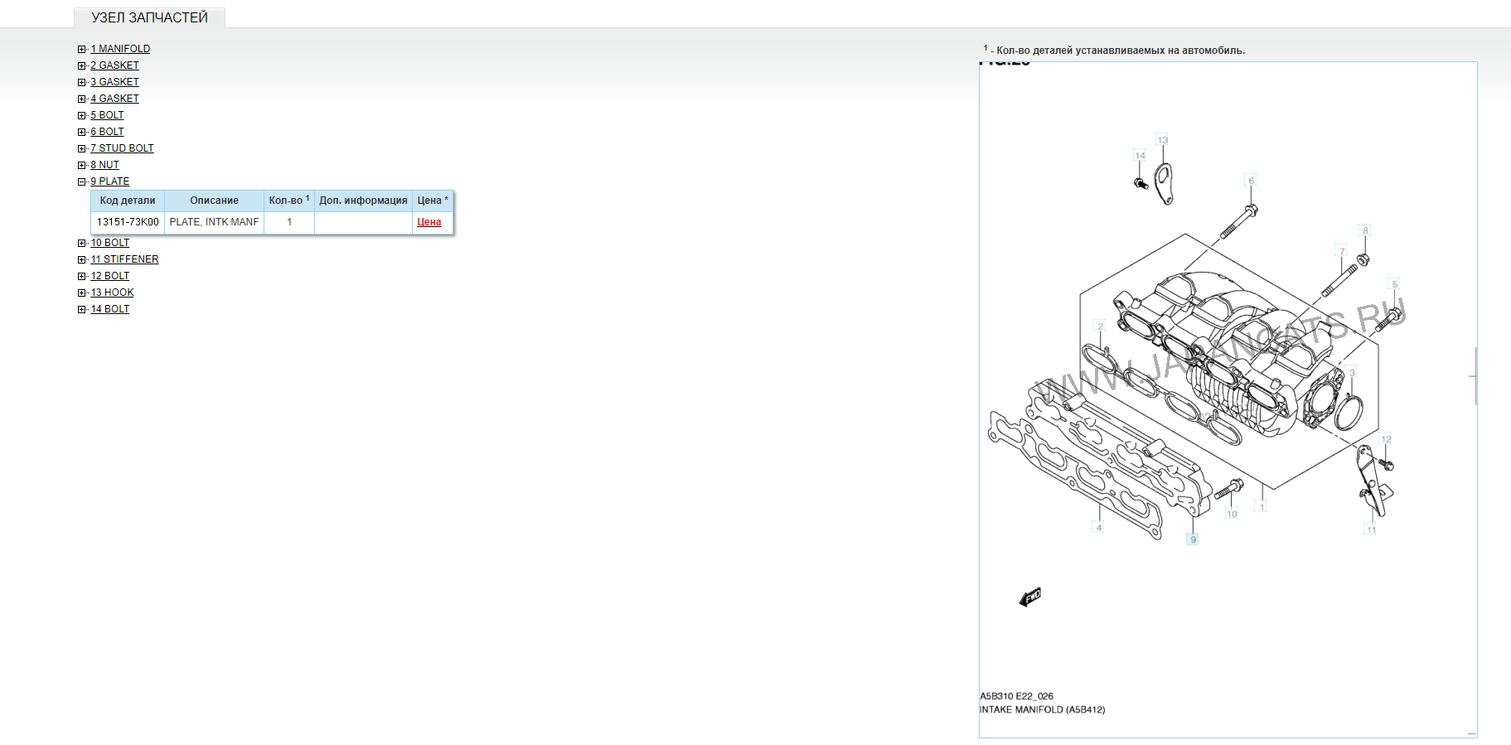Click the FWD direction arrow icon

[1030, 597]
